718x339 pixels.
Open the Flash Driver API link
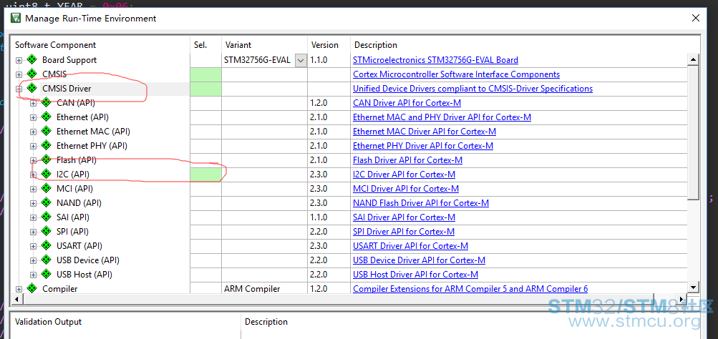coord(407,160)
